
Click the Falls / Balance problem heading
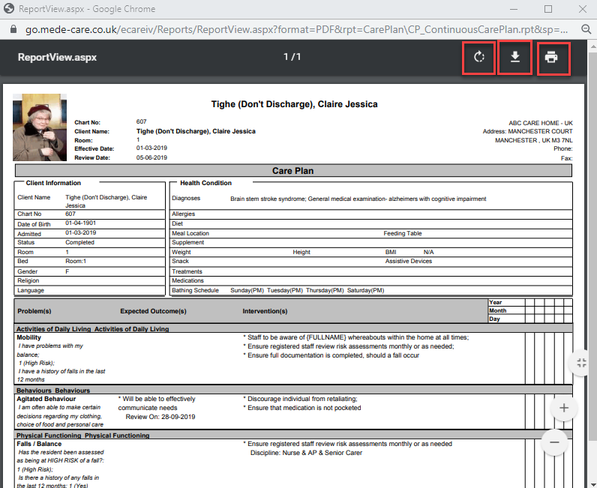pos(41,444)
